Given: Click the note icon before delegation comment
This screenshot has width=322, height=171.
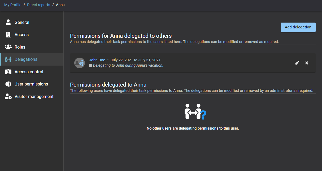Looking at the screenshot, I should 90,65.
